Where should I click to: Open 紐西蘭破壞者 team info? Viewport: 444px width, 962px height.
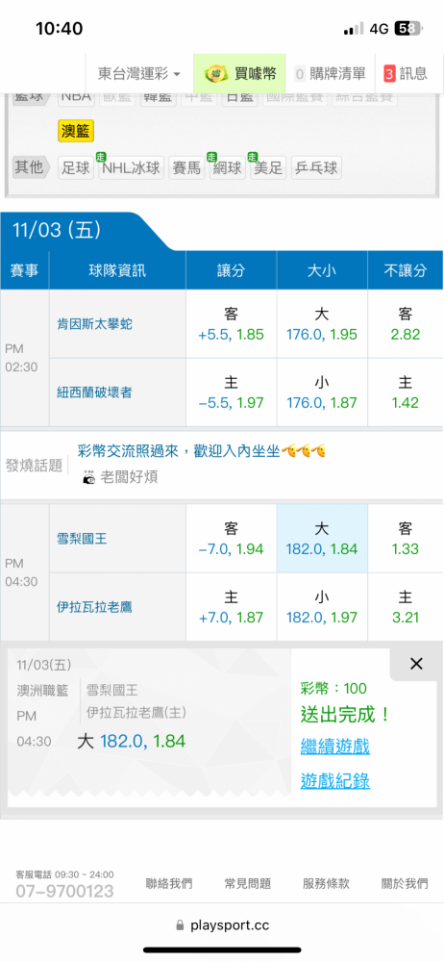(94, 392)
